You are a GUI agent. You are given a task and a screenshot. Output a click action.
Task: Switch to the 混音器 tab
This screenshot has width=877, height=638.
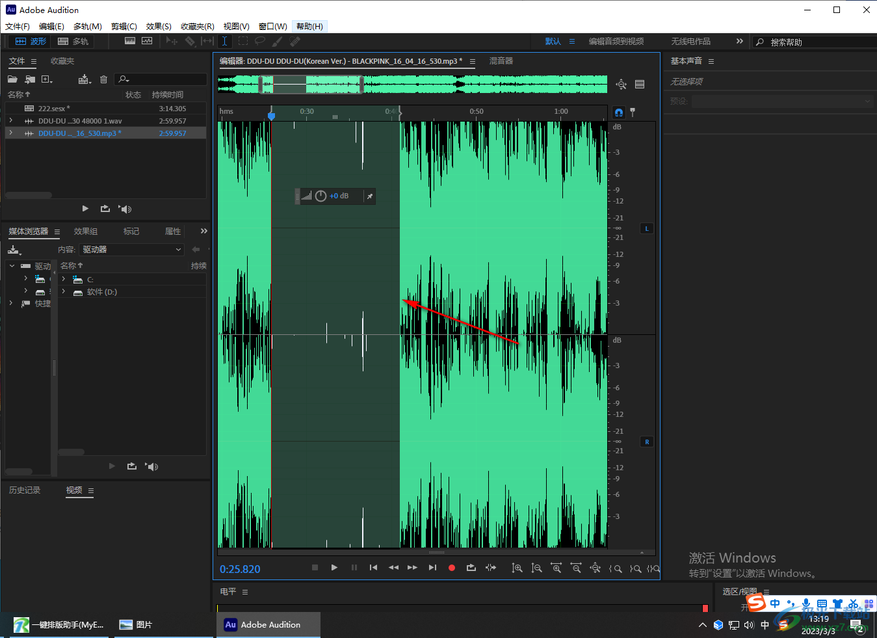click(x=501, y=61)
